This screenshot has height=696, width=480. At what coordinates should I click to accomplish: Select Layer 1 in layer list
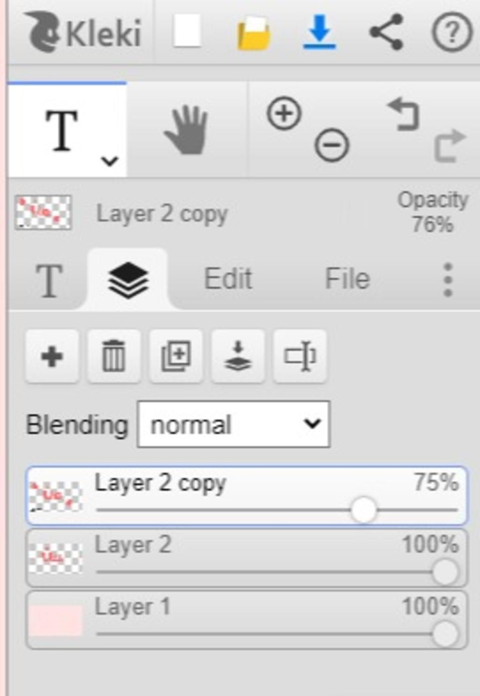click(x=247, y=620)
